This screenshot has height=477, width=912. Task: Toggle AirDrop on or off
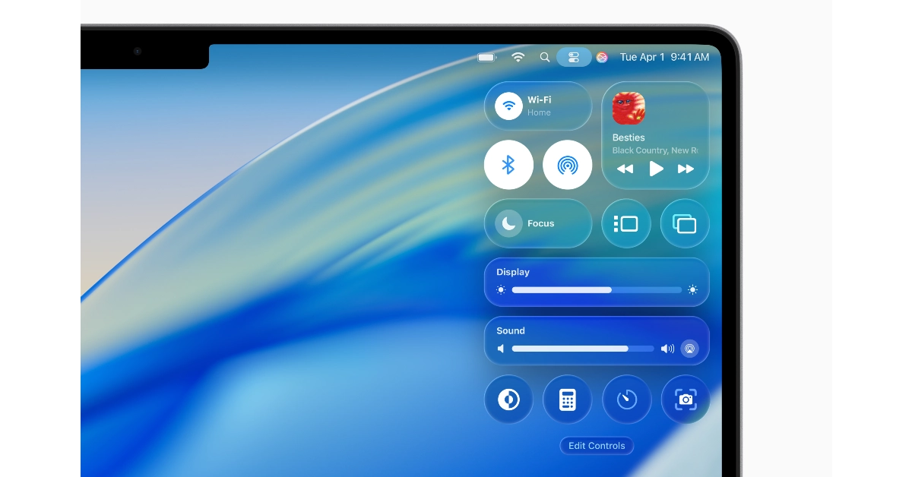click(567, 165)
